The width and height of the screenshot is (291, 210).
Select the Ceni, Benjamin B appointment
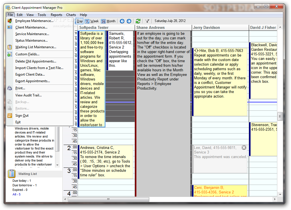point(220,191)
